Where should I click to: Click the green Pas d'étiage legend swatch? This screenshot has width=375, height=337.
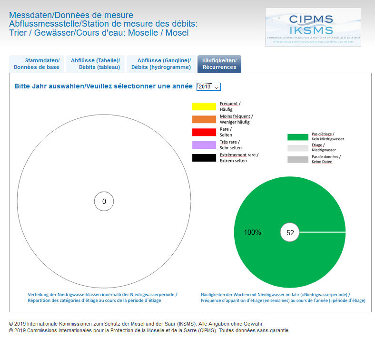pyautogui.click(x=298, y=137)
